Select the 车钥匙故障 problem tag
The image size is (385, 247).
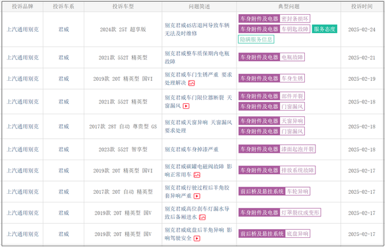pos(295,29)
